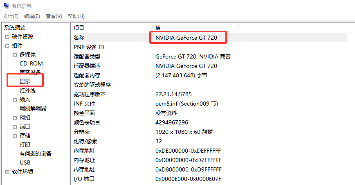Click the 没有资料 value
This screenshot has height=185, width=355.
pos(166,113)
